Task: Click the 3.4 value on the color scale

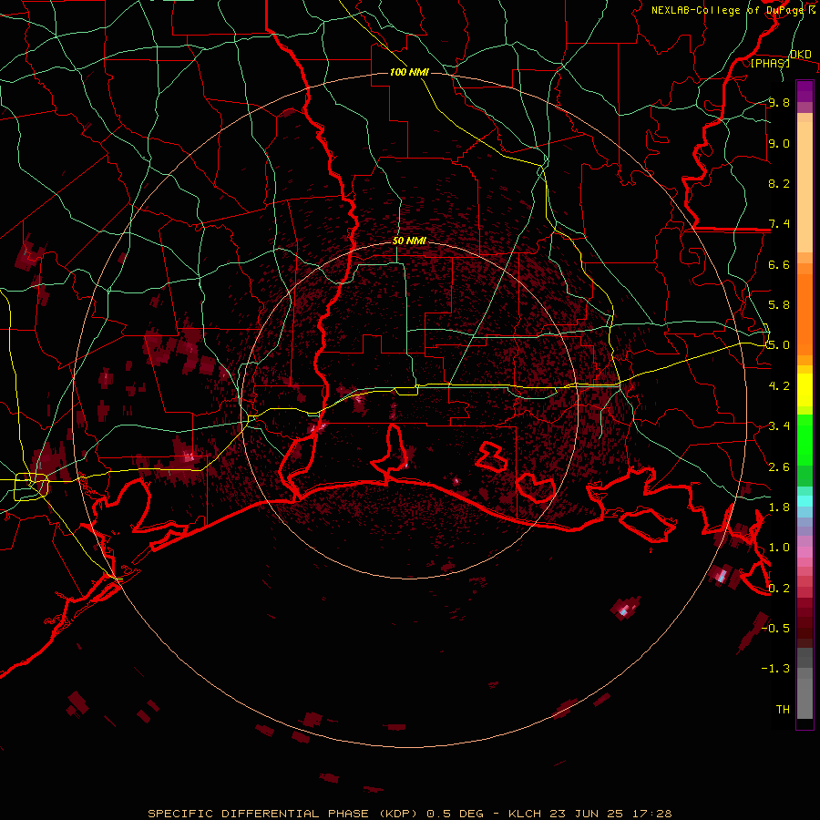Action: (x=779, y=426)
